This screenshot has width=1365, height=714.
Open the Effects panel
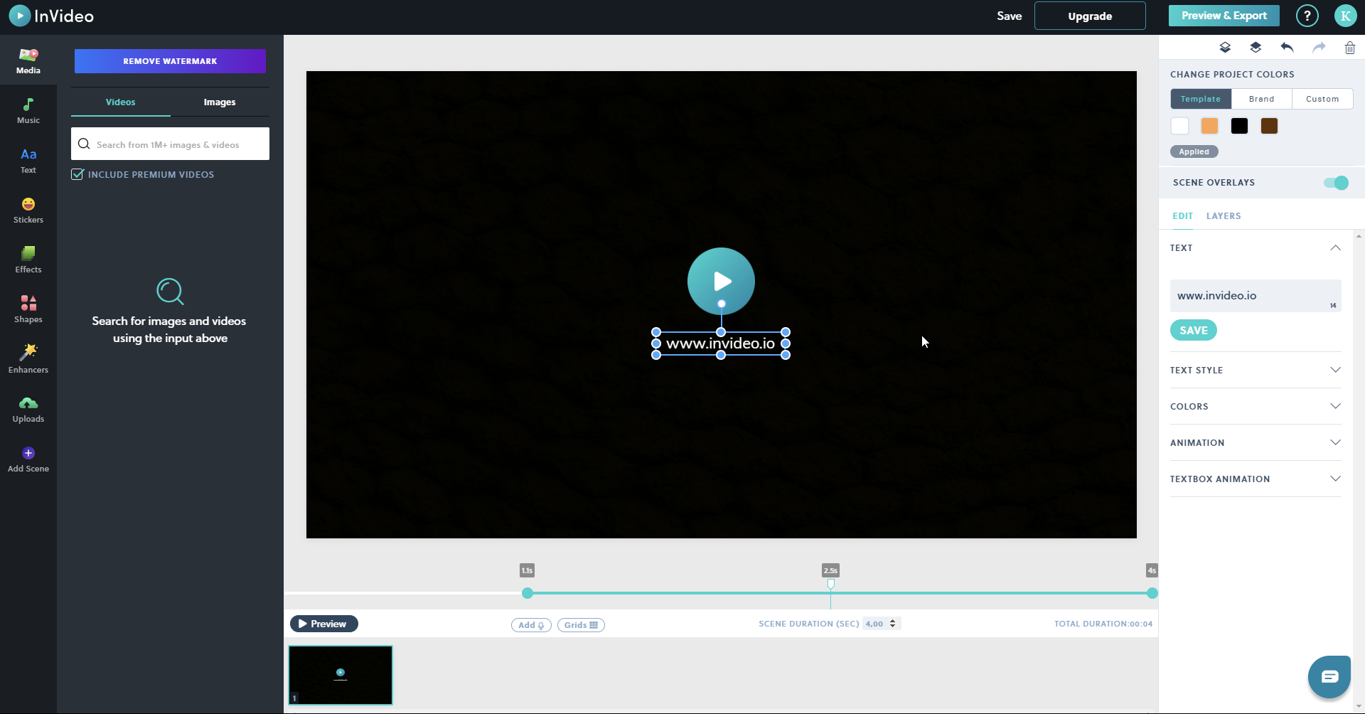click(28, 260)
